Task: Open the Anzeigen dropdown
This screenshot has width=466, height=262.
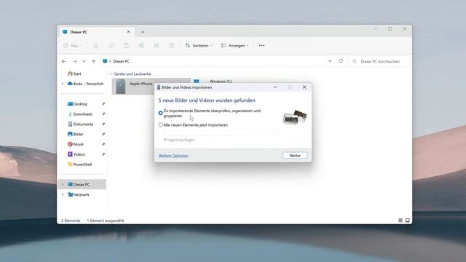Action: [234, 45]
